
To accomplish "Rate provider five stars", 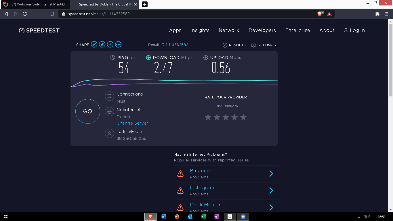I will [x=243, y=117].
